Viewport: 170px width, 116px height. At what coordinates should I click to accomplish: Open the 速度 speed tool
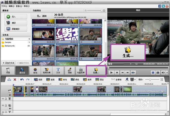[50, 80]
